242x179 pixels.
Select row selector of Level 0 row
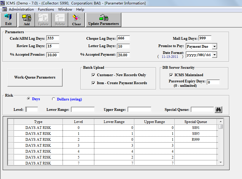pos(11,128)
